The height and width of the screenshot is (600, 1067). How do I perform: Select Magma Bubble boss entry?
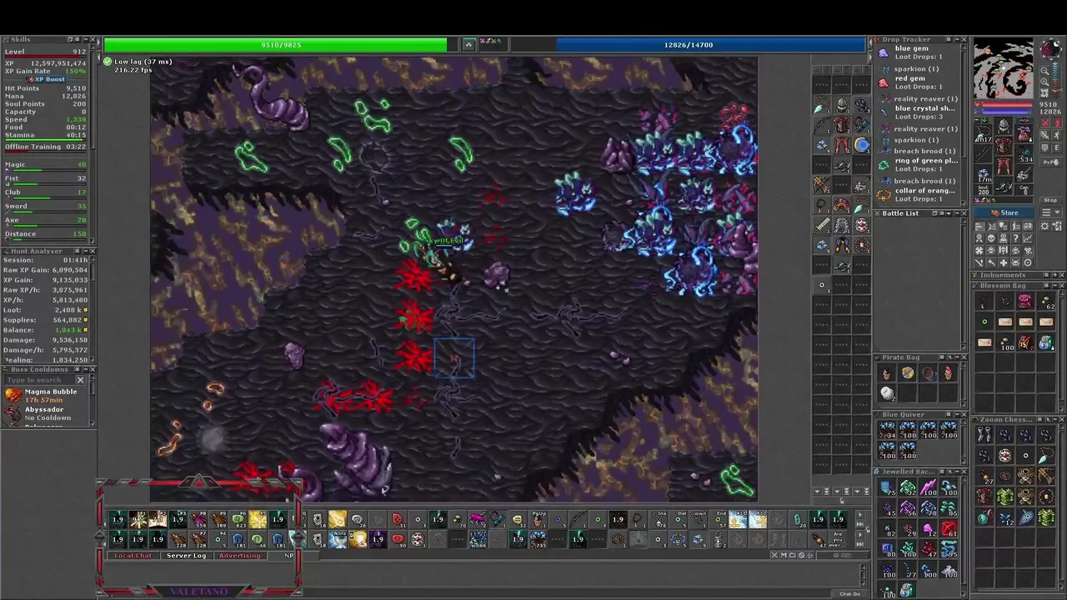click(45, 396)
